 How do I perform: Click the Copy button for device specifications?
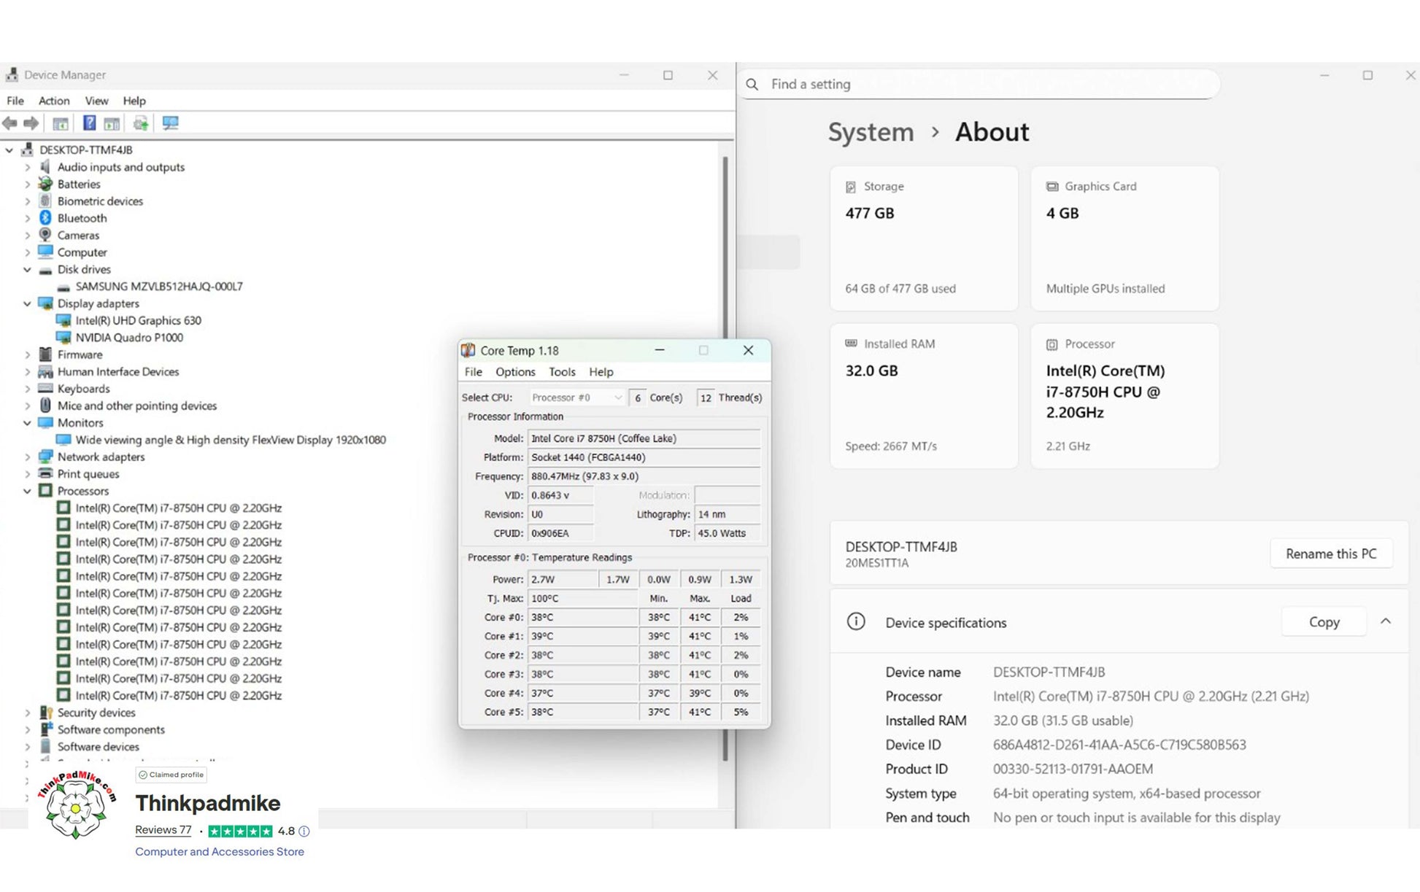(1324, 622)
